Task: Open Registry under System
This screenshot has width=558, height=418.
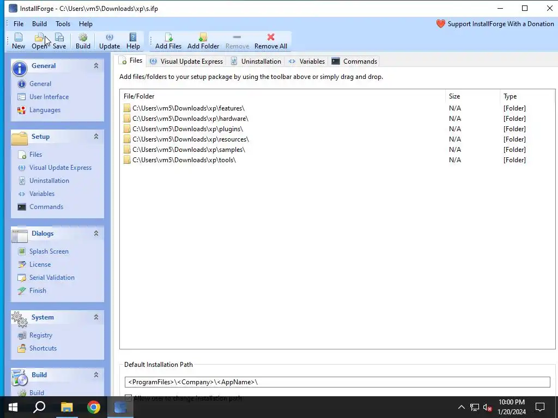Action: (x=40, y=335)
